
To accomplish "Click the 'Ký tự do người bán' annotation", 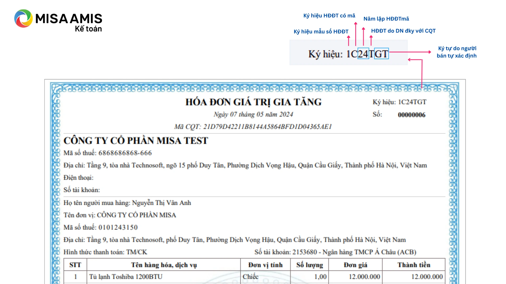I will (456, 52).
